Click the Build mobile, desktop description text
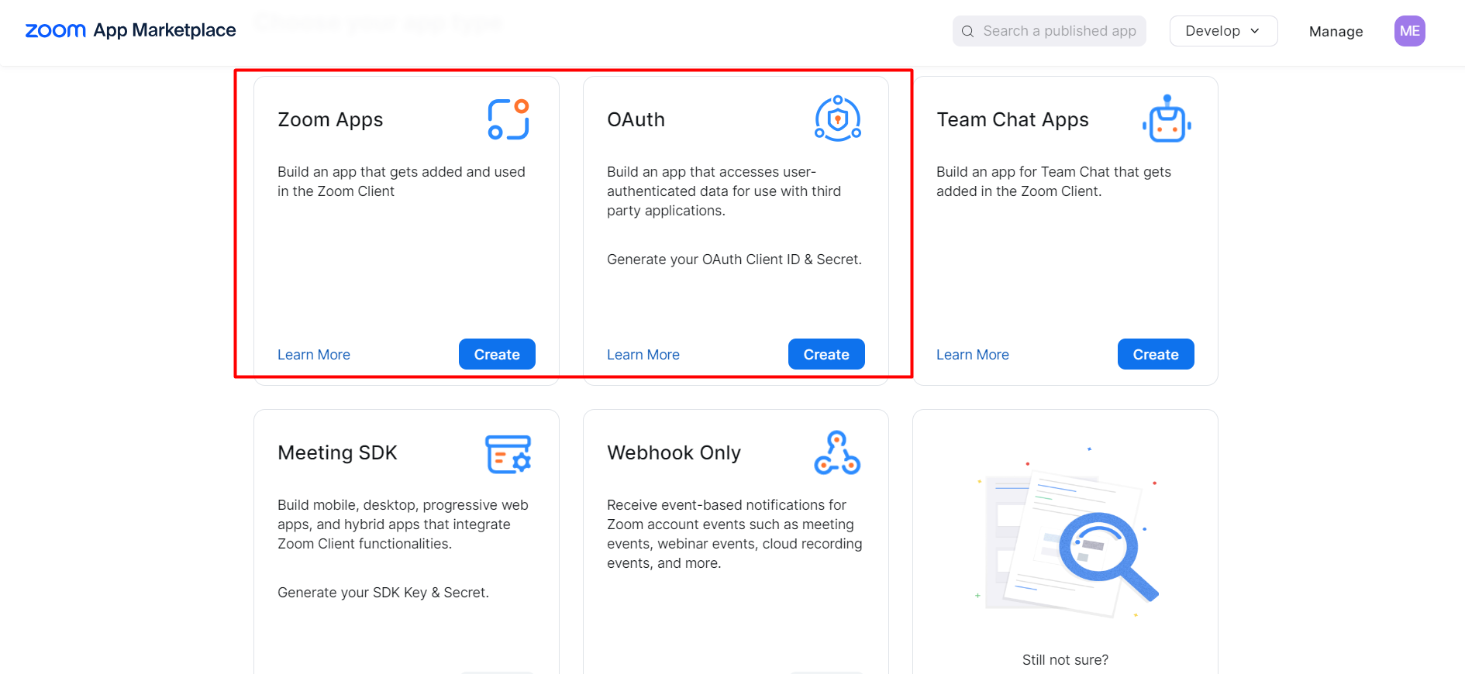1465x674 pixels. point(403,524)
